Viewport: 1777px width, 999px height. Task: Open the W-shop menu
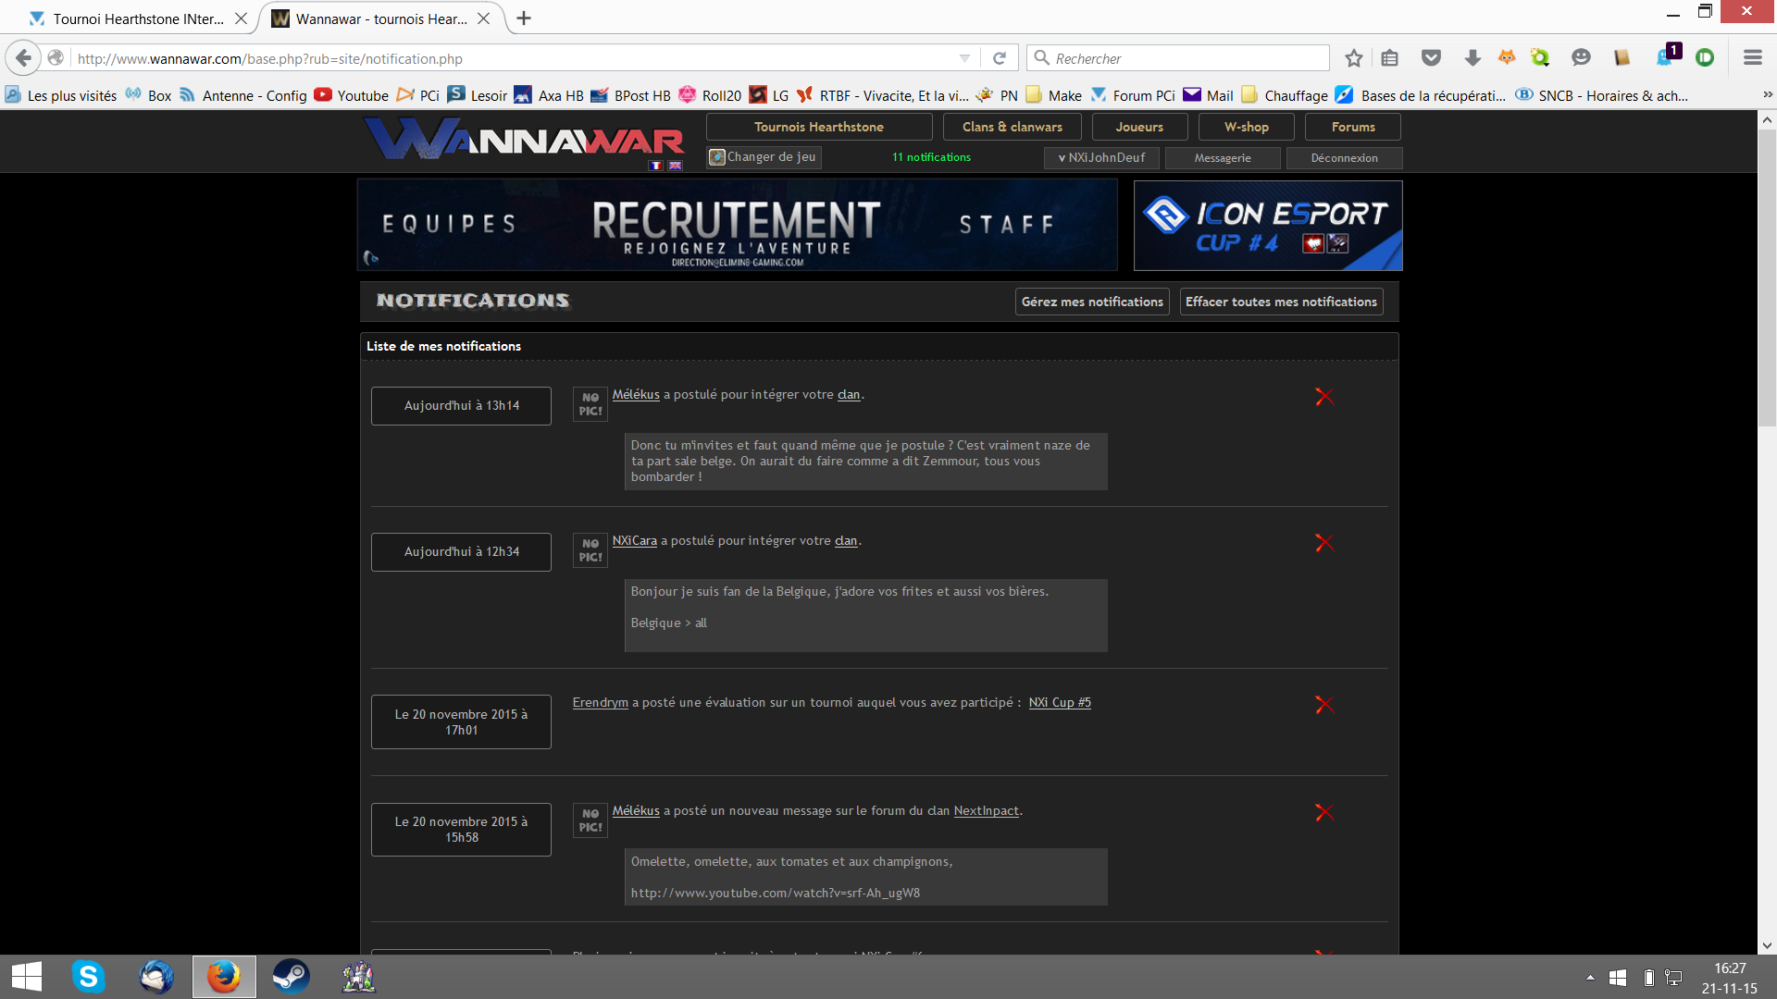tap(1247, 127)
